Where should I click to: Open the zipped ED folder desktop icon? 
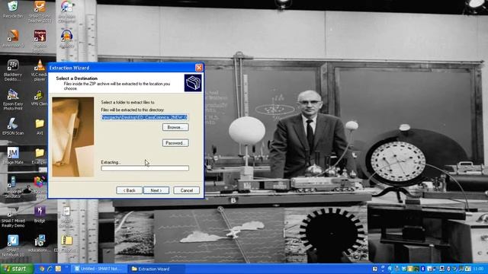(66, 243)
